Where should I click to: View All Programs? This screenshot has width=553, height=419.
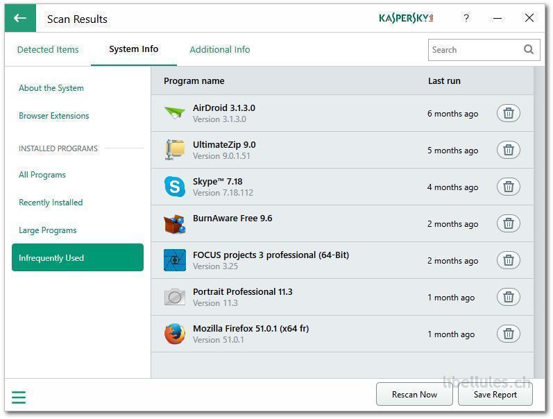(x=42, y=175)
